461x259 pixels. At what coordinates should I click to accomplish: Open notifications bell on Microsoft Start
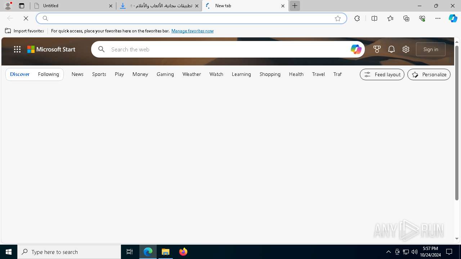pos(391,49)
